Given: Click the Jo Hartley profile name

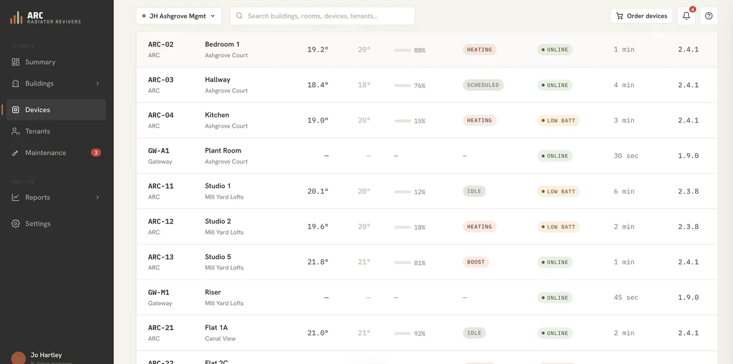Looking at the screenshot, I should pos(46,355).
